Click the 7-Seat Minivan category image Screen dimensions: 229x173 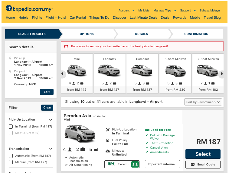pos(208,71)
